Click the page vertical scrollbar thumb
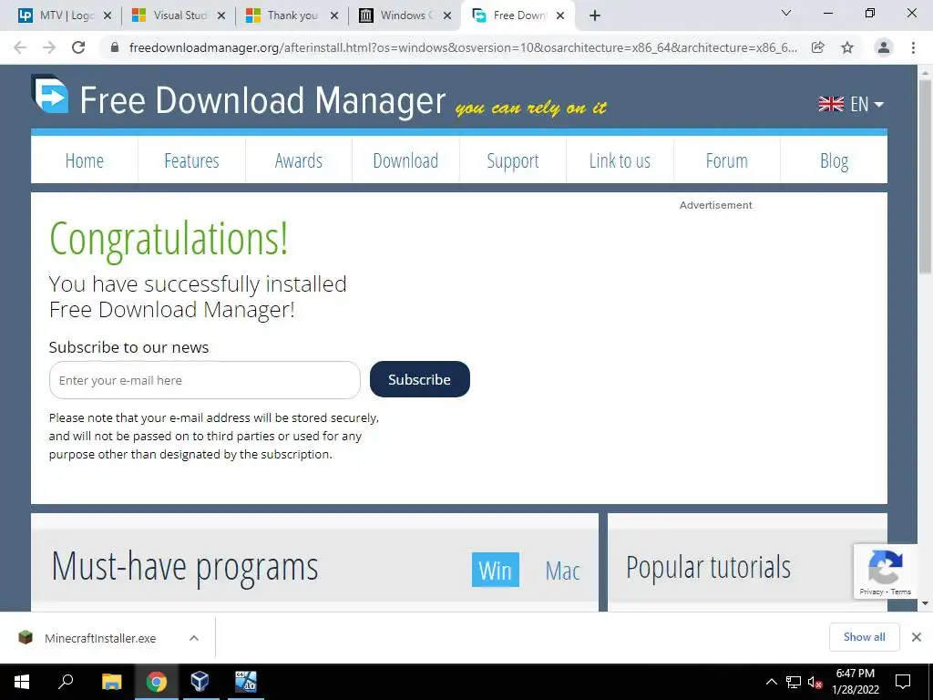The height and width of the screenshot is (700, 933). pyautogui.click(x=926, y=176)
